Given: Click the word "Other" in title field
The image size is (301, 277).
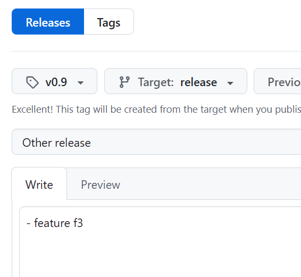Looking at the screenshot, I should [x=37, y=143].
